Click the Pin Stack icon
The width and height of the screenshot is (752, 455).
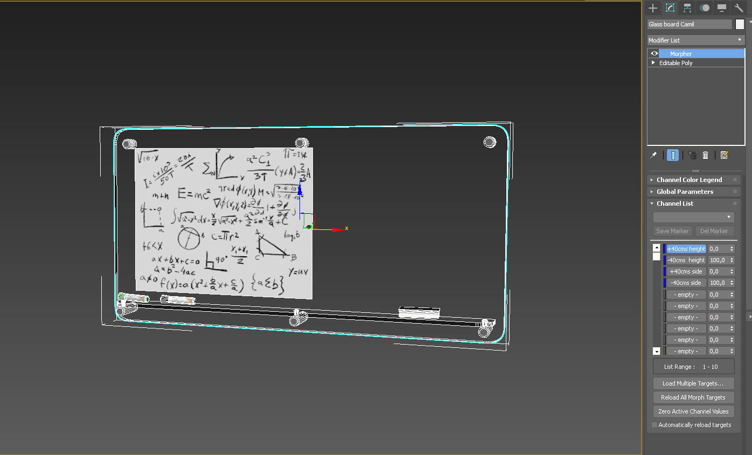(x=653, y=155)
